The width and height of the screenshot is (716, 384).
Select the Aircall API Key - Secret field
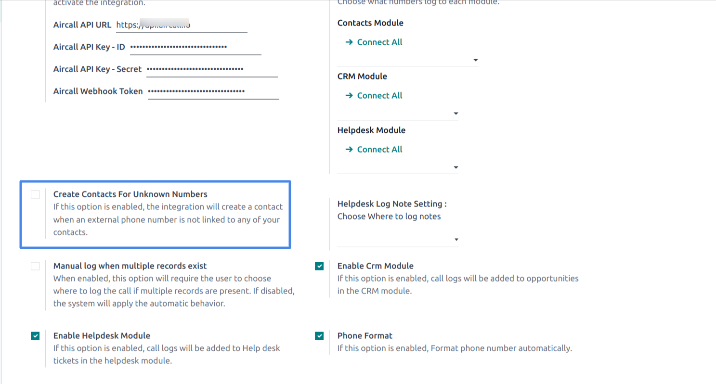212,69
